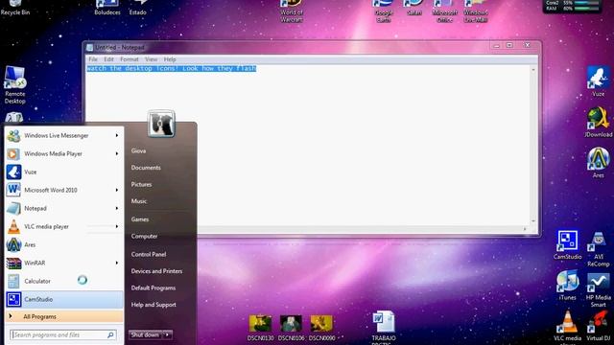Select the Estado desktop icon
Image resolution: width=614 pixels, height=345 pixels.
pyautogui.click(x=138, y=7)
